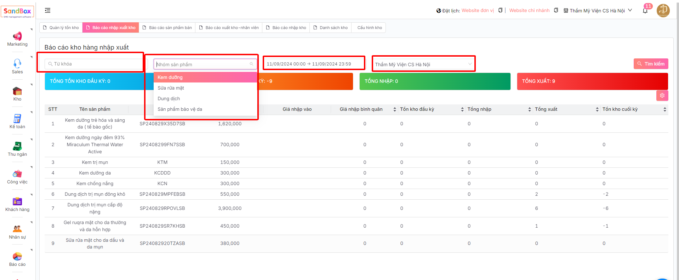Viewport: 679px width, 280px height.
Task: Switch to 'Báo cáo sản phẩm bán' tab
Action: (167, 28)
